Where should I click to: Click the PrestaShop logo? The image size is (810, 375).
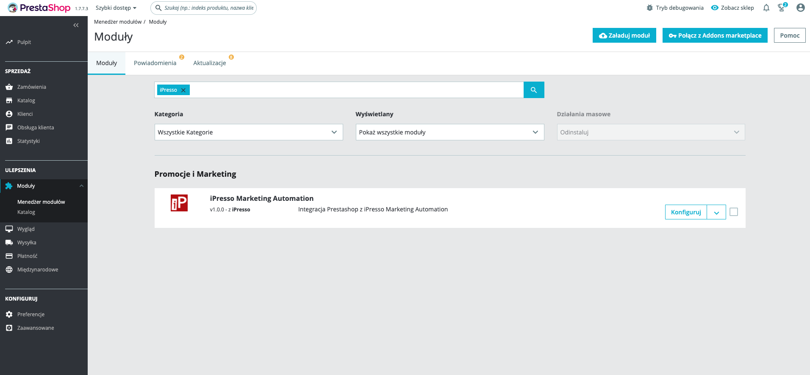39,8
